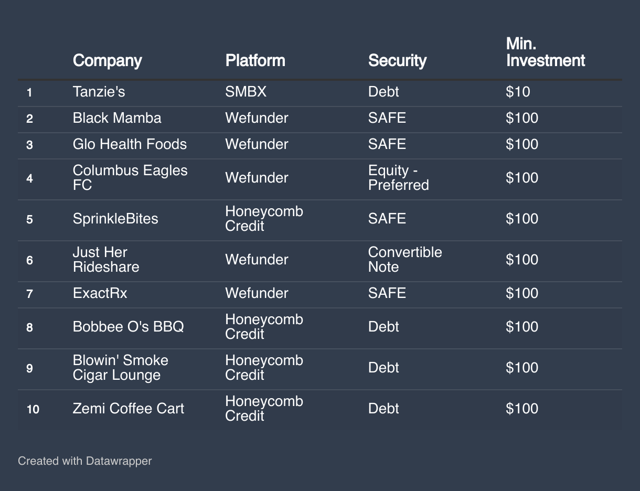Select the ExactRx company cell

pos(100,293)
